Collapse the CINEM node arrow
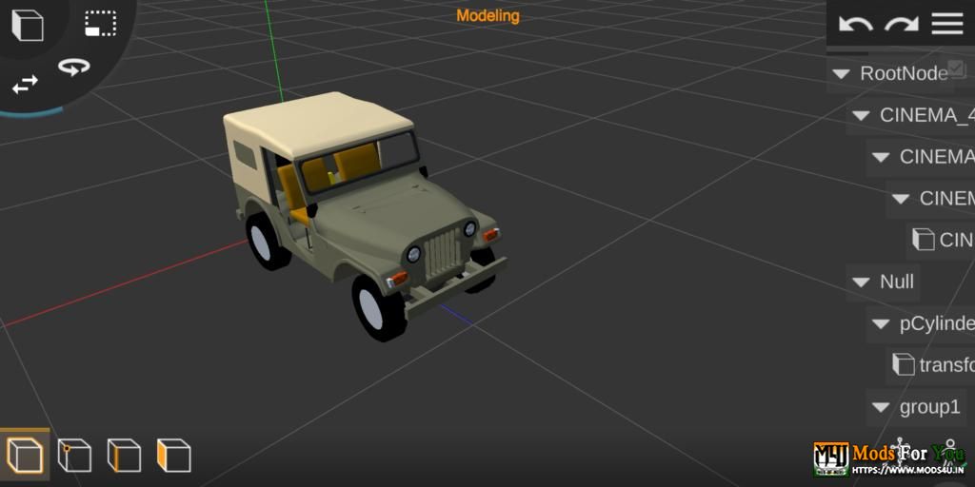Image resolution: width=975 pixels, height=487 pixels. pyautogui.click(x=901, y=199)
